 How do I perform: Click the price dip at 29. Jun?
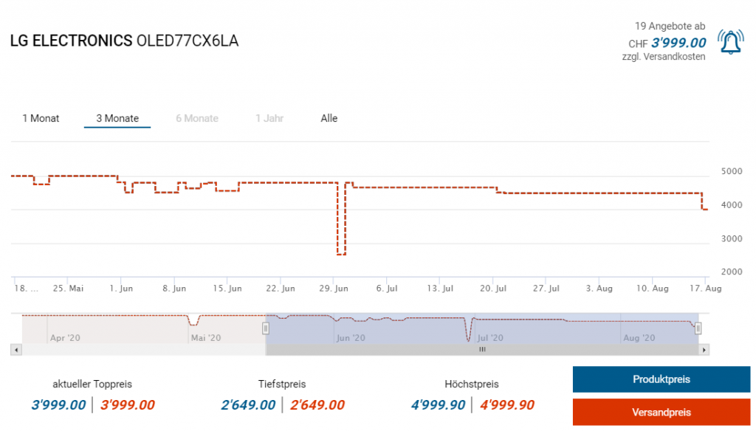341,253
